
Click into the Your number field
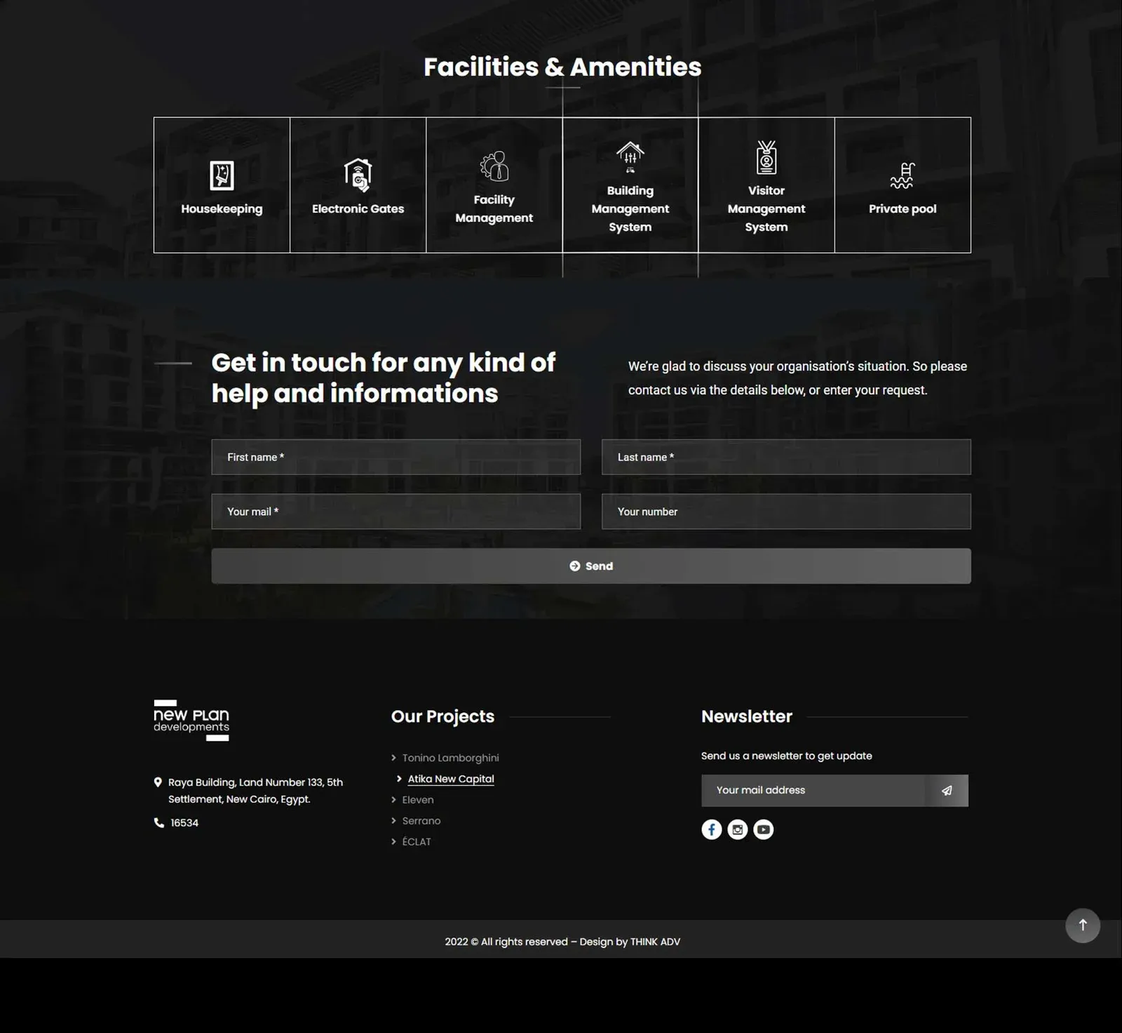click(785, 512)
